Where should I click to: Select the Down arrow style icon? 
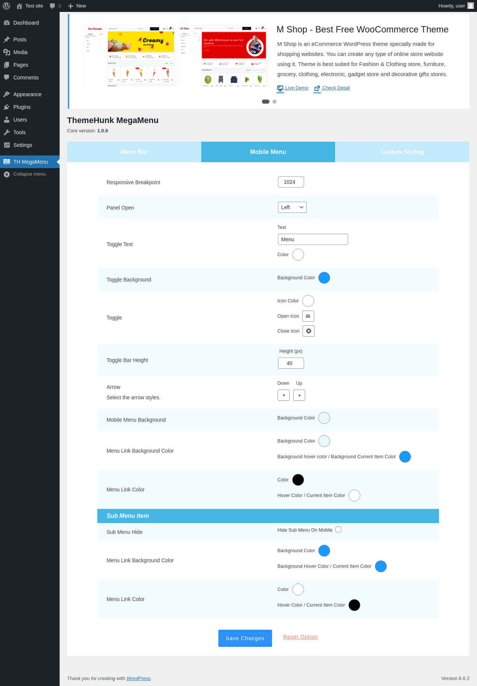point(284,395)
